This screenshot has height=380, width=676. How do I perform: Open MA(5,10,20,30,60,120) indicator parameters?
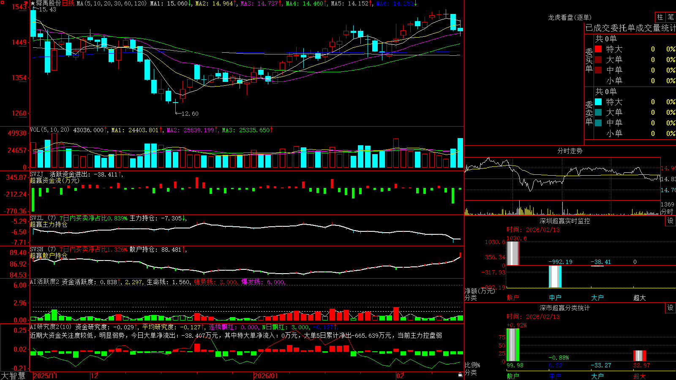point(112,3)
